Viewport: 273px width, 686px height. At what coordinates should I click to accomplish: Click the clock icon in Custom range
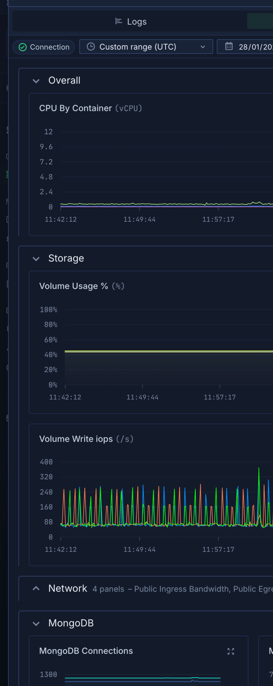[91, 47]
